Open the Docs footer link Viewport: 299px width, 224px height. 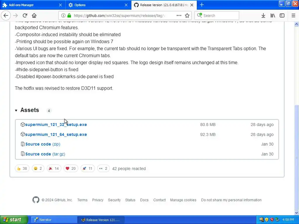pyautogui.click(x=144, y=200)
